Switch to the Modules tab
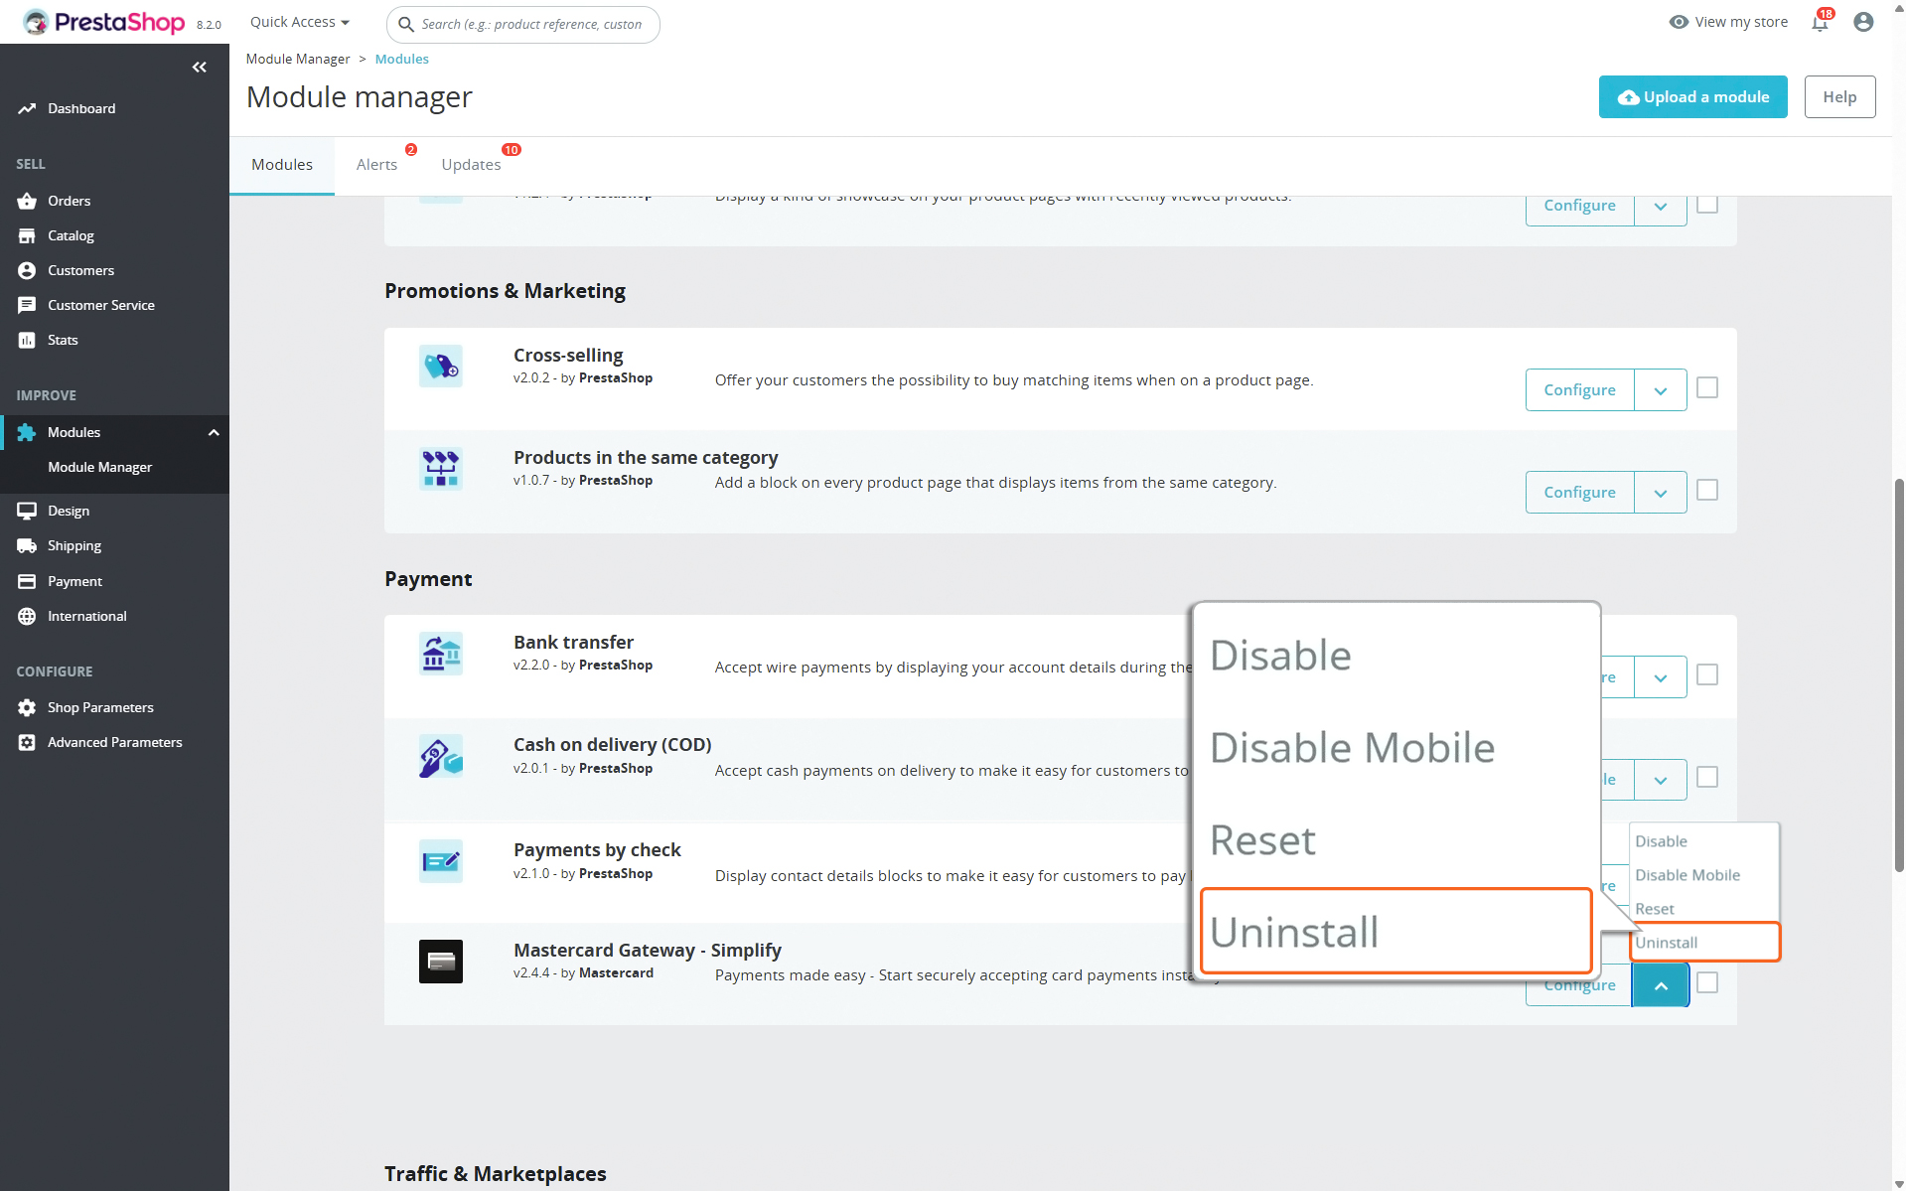This screenshot has width=1906, height=1191. 282,165
